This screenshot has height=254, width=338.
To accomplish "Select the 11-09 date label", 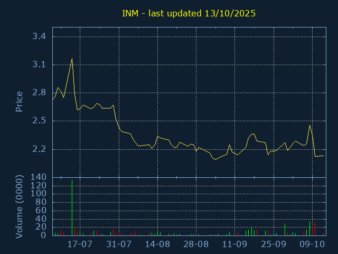I will coord(235,244).
